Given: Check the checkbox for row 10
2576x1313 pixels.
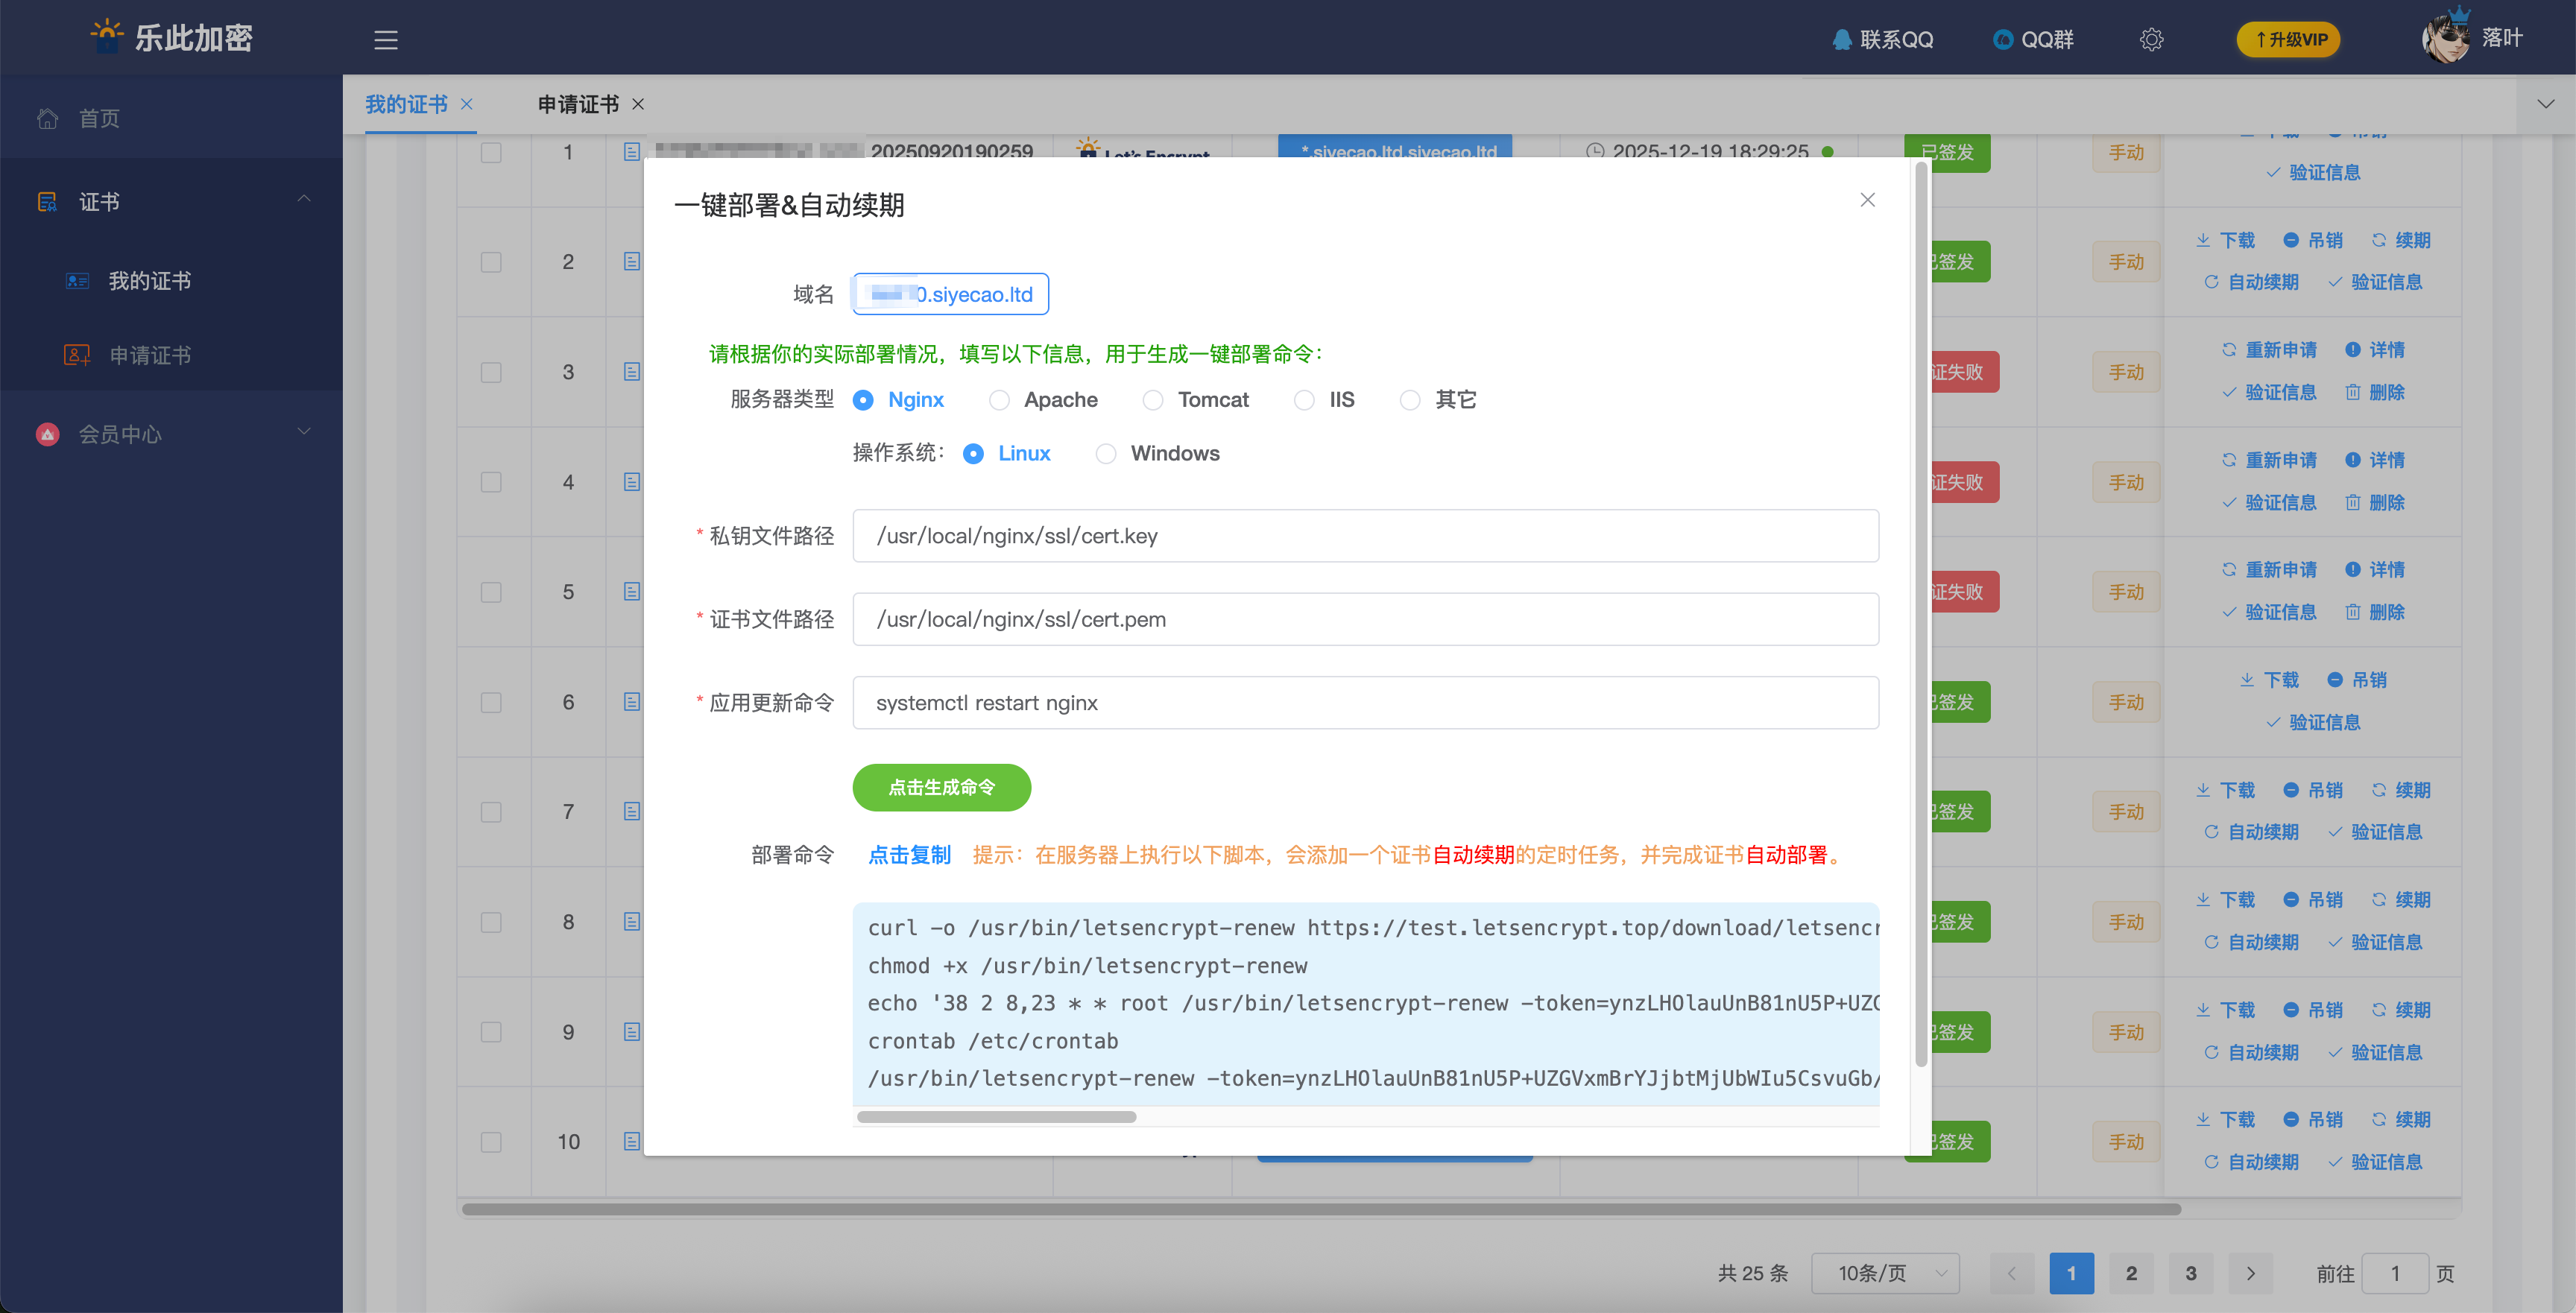Looking at the screenshot, I should [491, 1142].
